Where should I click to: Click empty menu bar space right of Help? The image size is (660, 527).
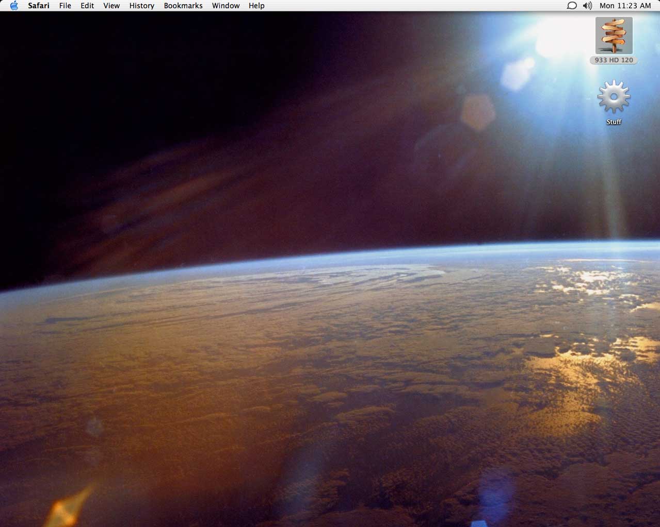(413, 6)
